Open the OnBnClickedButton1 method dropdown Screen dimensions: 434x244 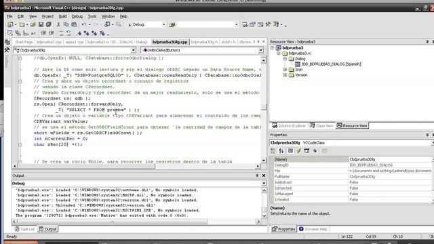coord(260,50)
